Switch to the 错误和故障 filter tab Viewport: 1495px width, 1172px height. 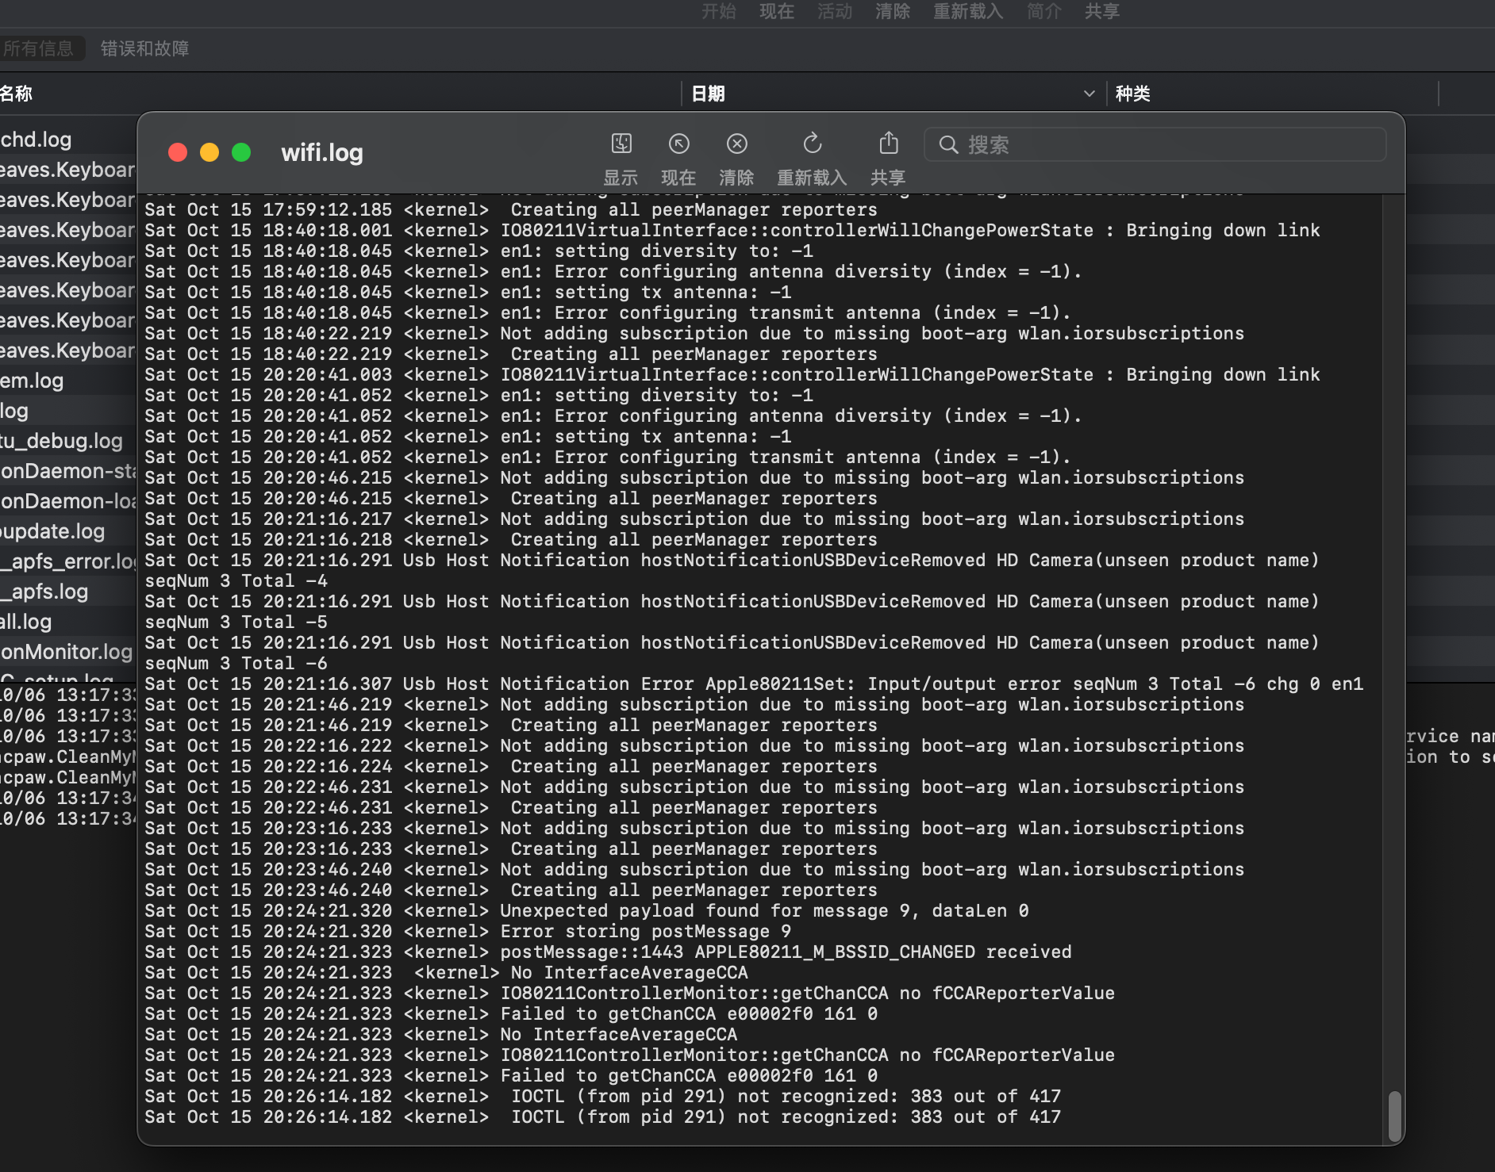click(x=144, y=48)
